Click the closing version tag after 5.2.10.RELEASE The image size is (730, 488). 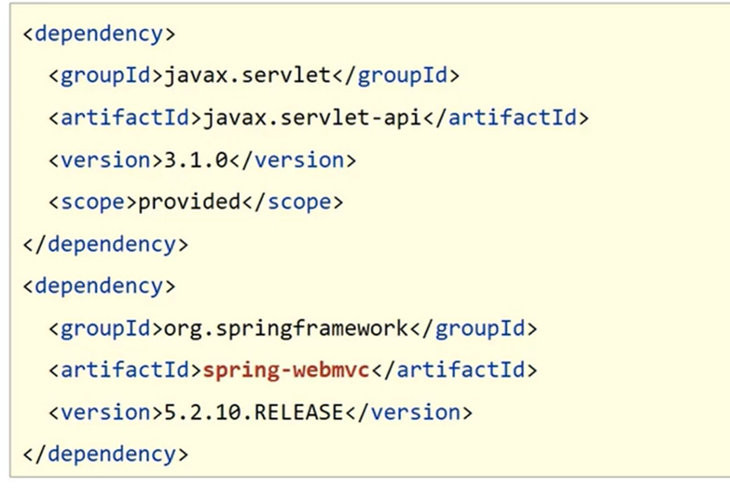point(409,412)
